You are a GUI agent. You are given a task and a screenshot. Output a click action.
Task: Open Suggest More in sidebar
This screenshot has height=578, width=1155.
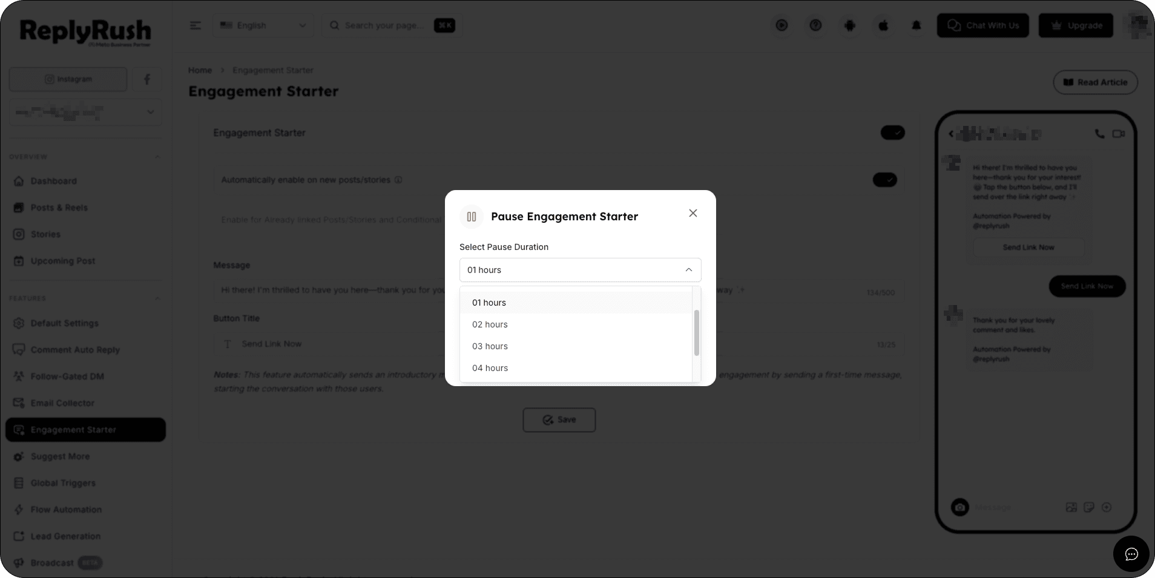coord(85,456)
